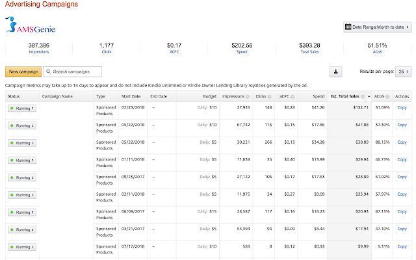Click the 266 clicks cell

(x=268, y=142)
